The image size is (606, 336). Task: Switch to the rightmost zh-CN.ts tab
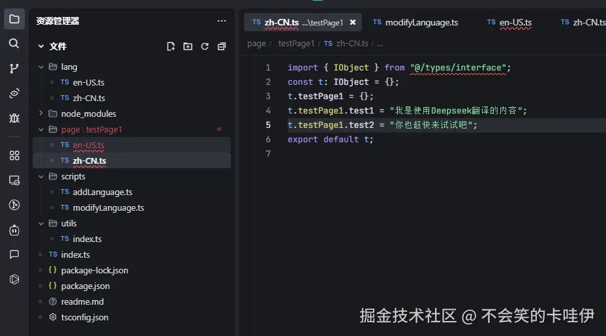point(583,22)
